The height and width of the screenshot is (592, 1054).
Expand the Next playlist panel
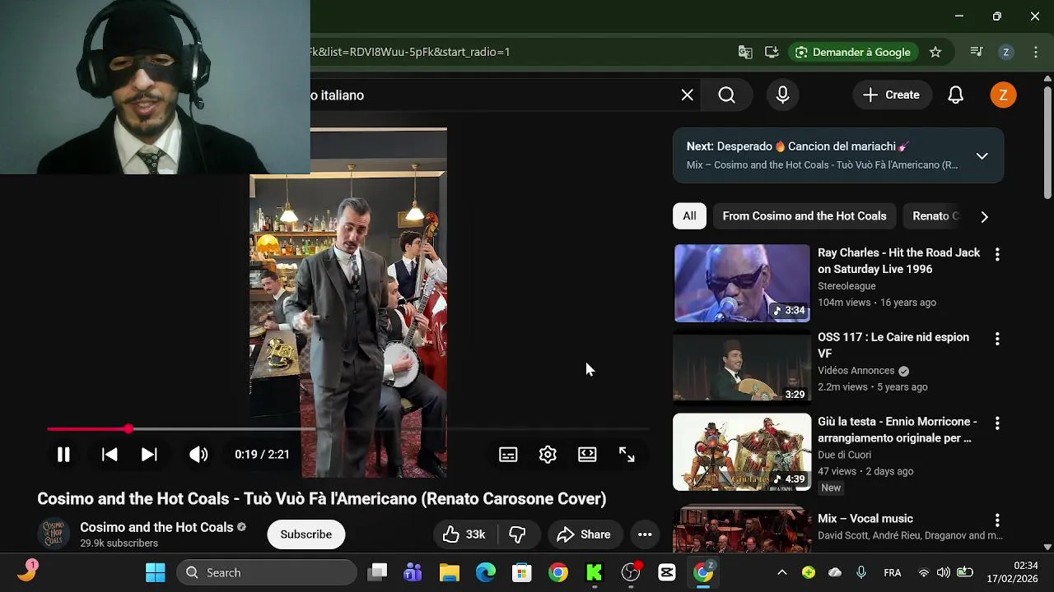tap(982, 155)
